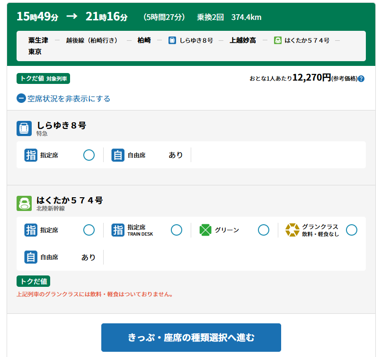Select the 指定席 radio for しらゆき8号

[x=89, y=155]
